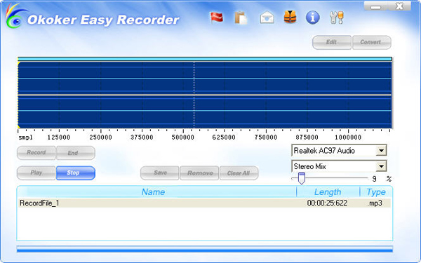
Task: Expand the Stereo Mix source dropdown
Action: [381, 166]
